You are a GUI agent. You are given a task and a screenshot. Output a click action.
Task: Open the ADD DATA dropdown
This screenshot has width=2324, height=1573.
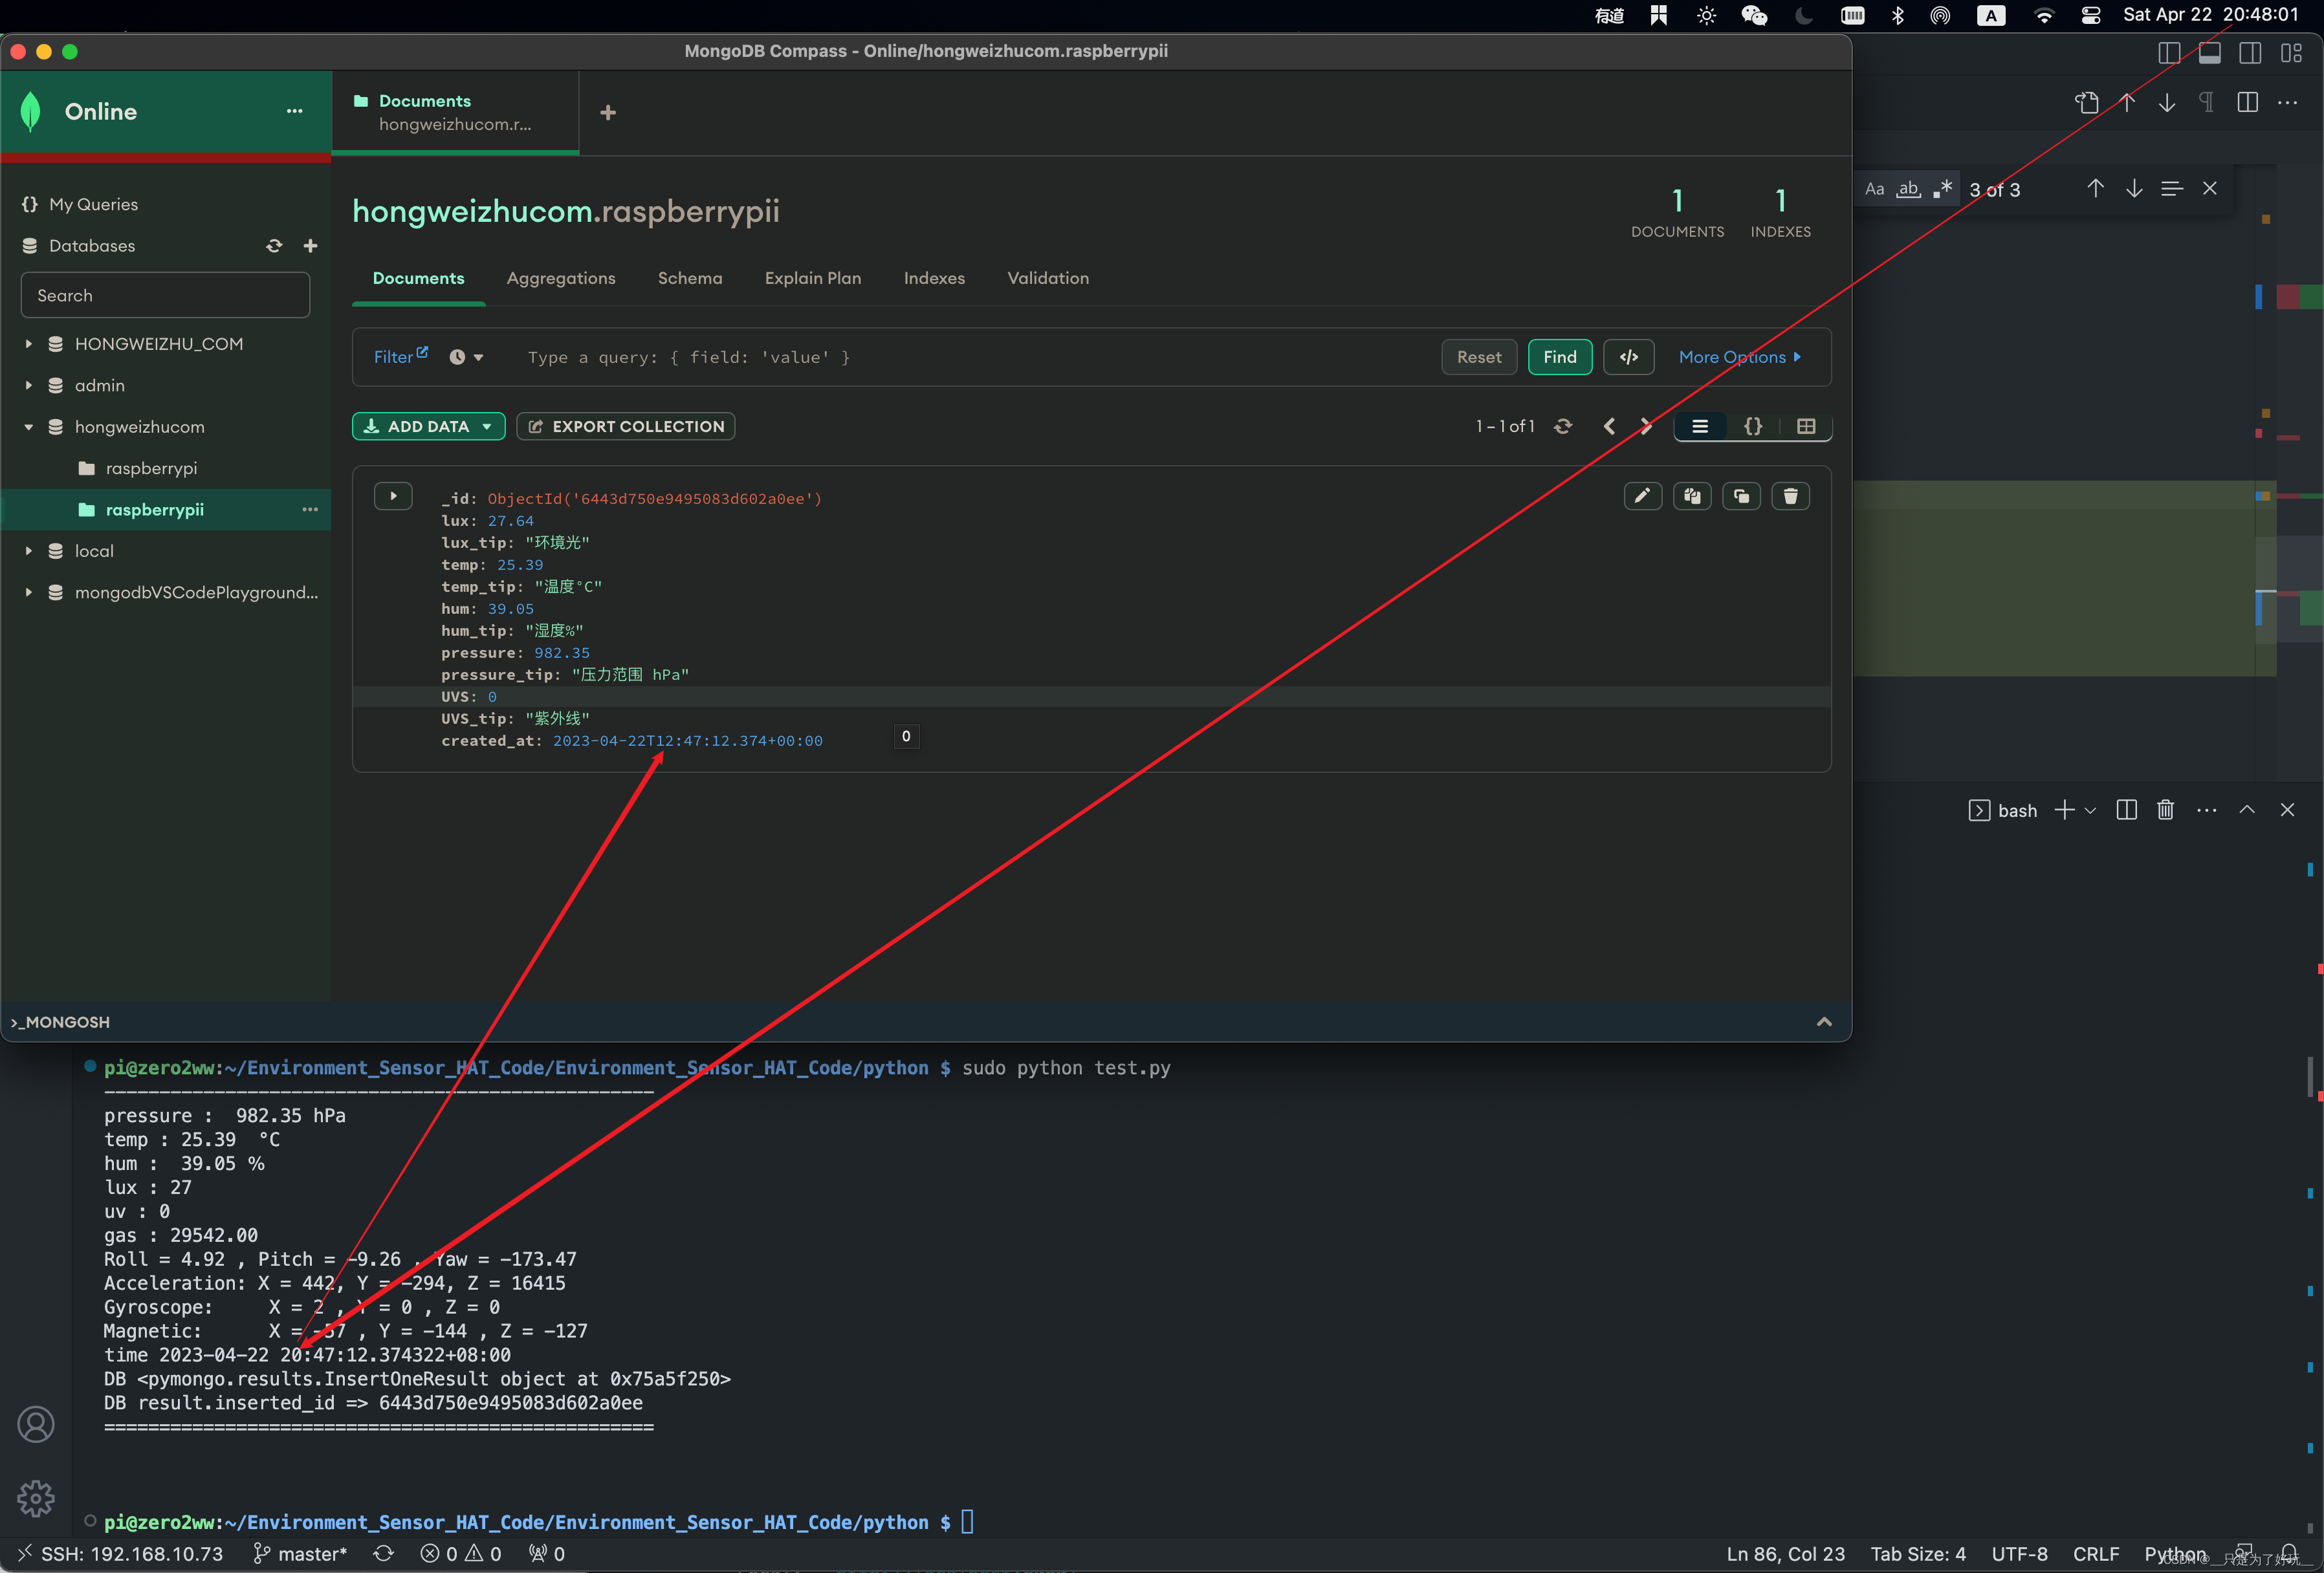[428, 427]
